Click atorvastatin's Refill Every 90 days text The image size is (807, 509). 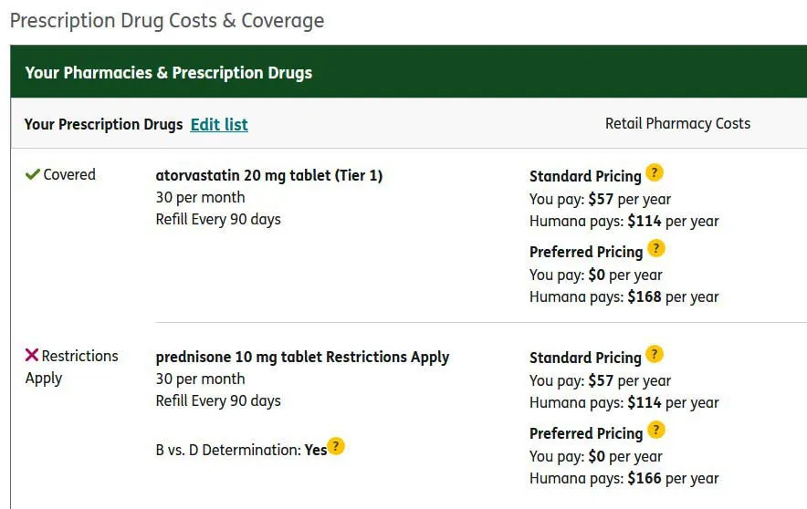[218, 219]
